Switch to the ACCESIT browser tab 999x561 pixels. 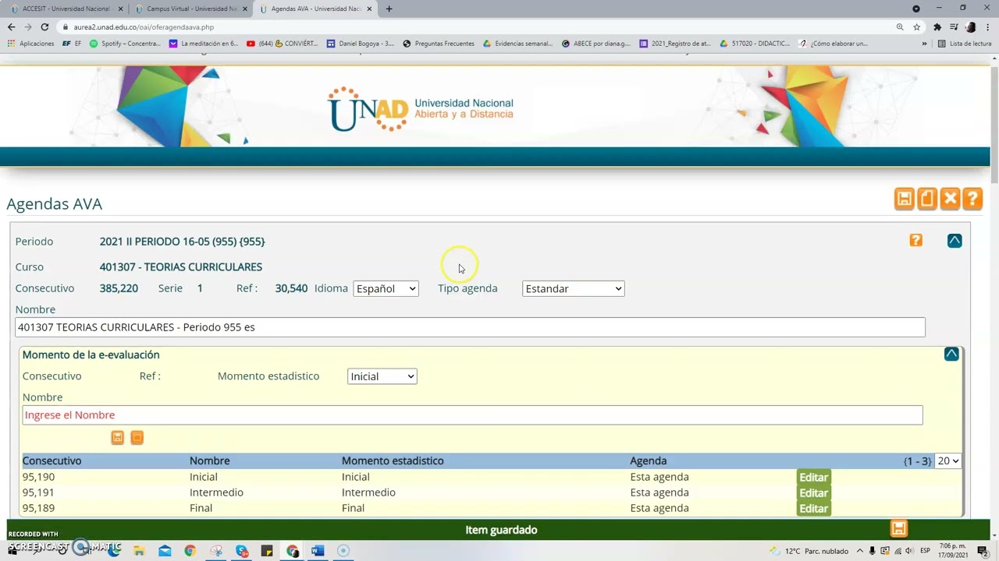point(66,9)
